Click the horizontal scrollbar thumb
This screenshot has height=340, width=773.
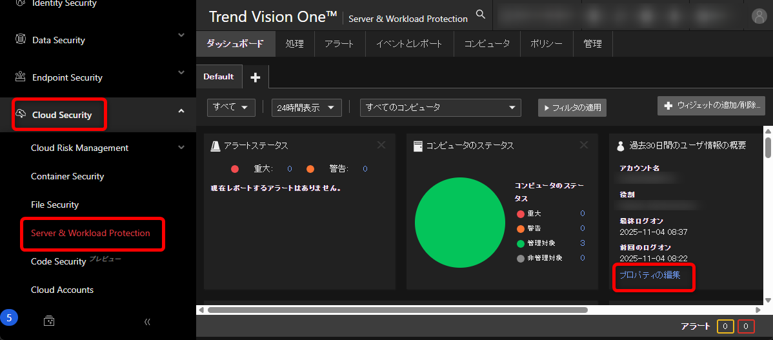click(x=397, y=310)
